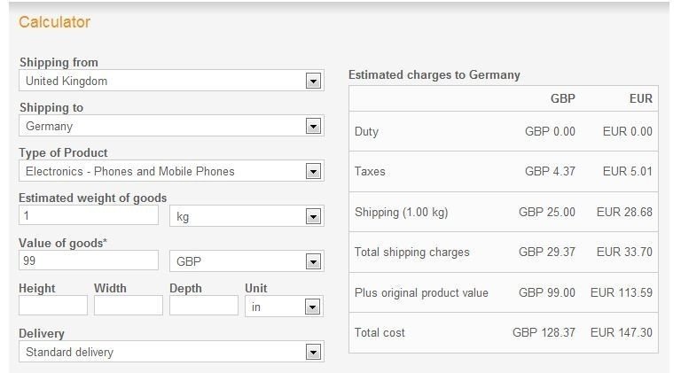The height and width of the screenshot is (373, 681).
Task: Open the GBP currency dropdown arrow
Action: pyautogui.click(x=313, y=261)
